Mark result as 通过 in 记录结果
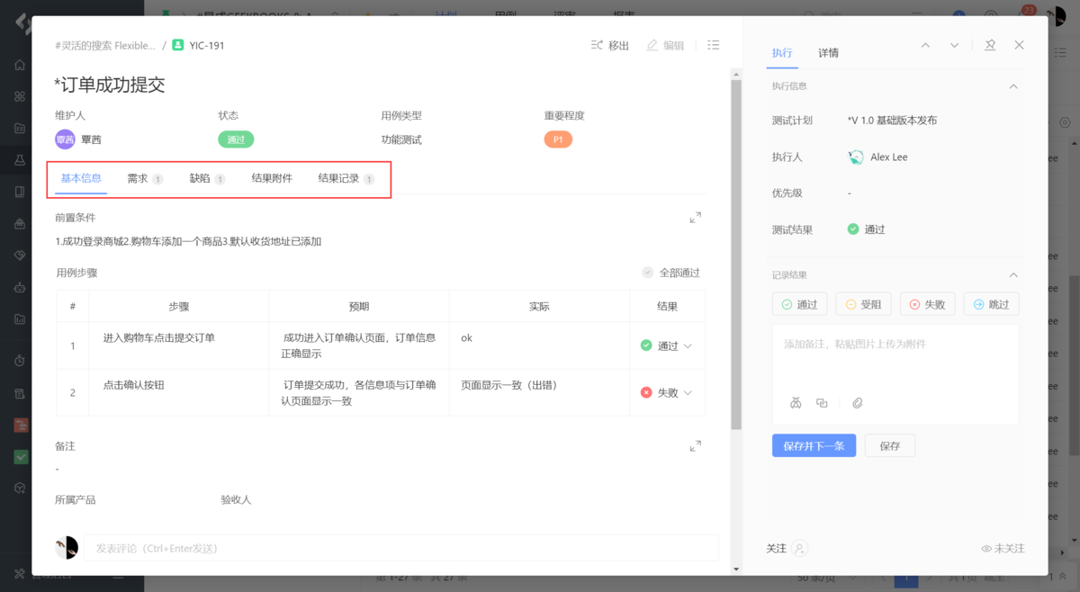1080x592 pixels. pyautogui.click(x=799, y=304)
